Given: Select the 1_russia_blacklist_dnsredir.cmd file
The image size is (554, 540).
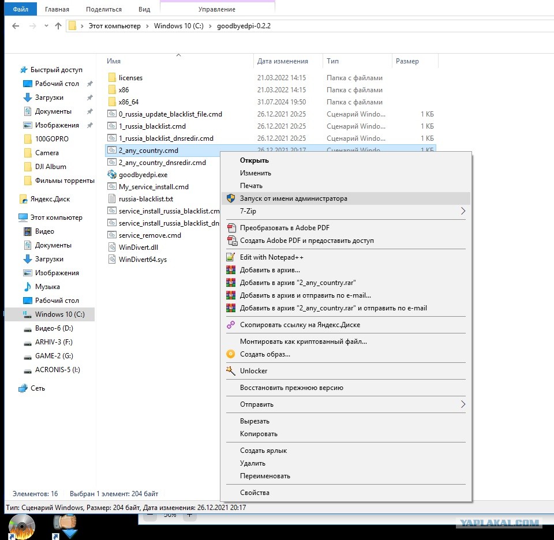Looking at the screenshot, I should click(166, 138).
